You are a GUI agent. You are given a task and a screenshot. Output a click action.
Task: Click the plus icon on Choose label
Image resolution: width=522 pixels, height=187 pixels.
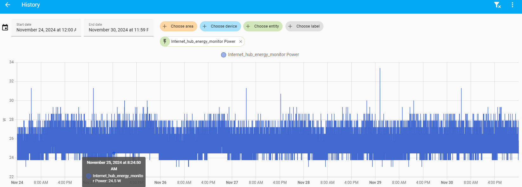pos(290,26)
